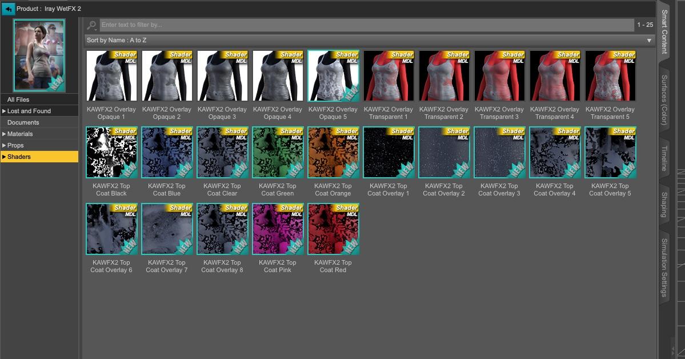Select the KAWFX2 Overlay Opaque 5 shader
The width and height of the screenshot is (685, 359).
pos(333,75)
